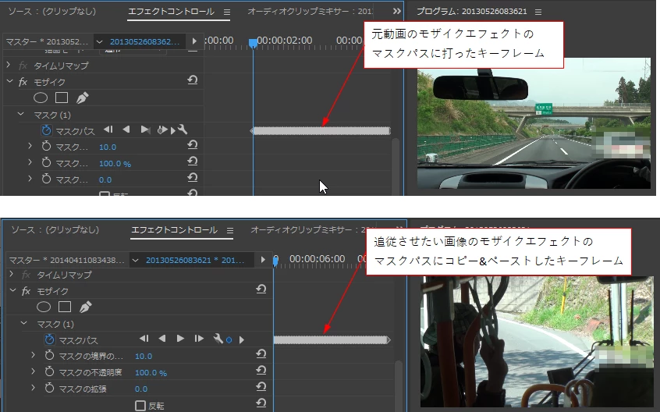Open upper エフェクトコントロール panel menu
The image size is (660, 412).
coord(227,12)
